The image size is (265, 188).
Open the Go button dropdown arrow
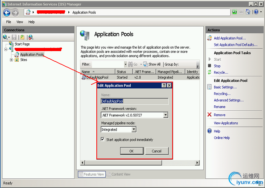tap(141, 65)
